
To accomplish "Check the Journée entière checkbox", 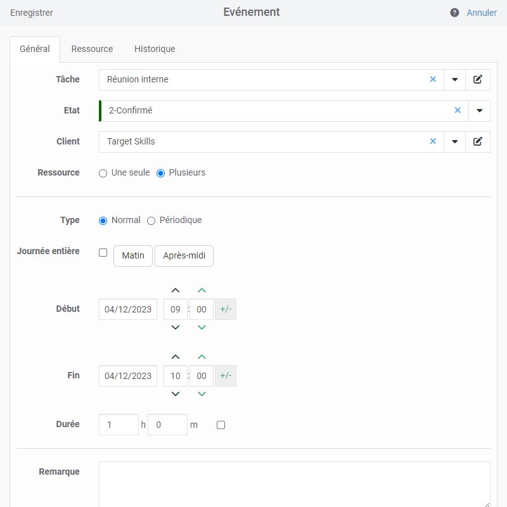I will coord(103,252).
